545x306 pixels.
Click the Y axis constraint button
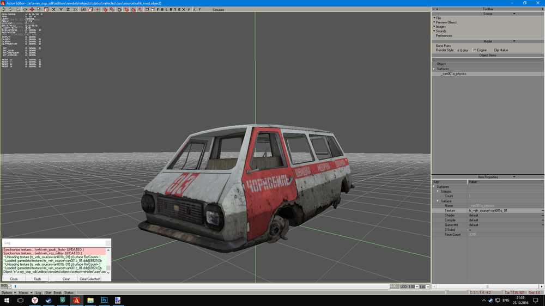pyautogui.click(x=61, y=10)
